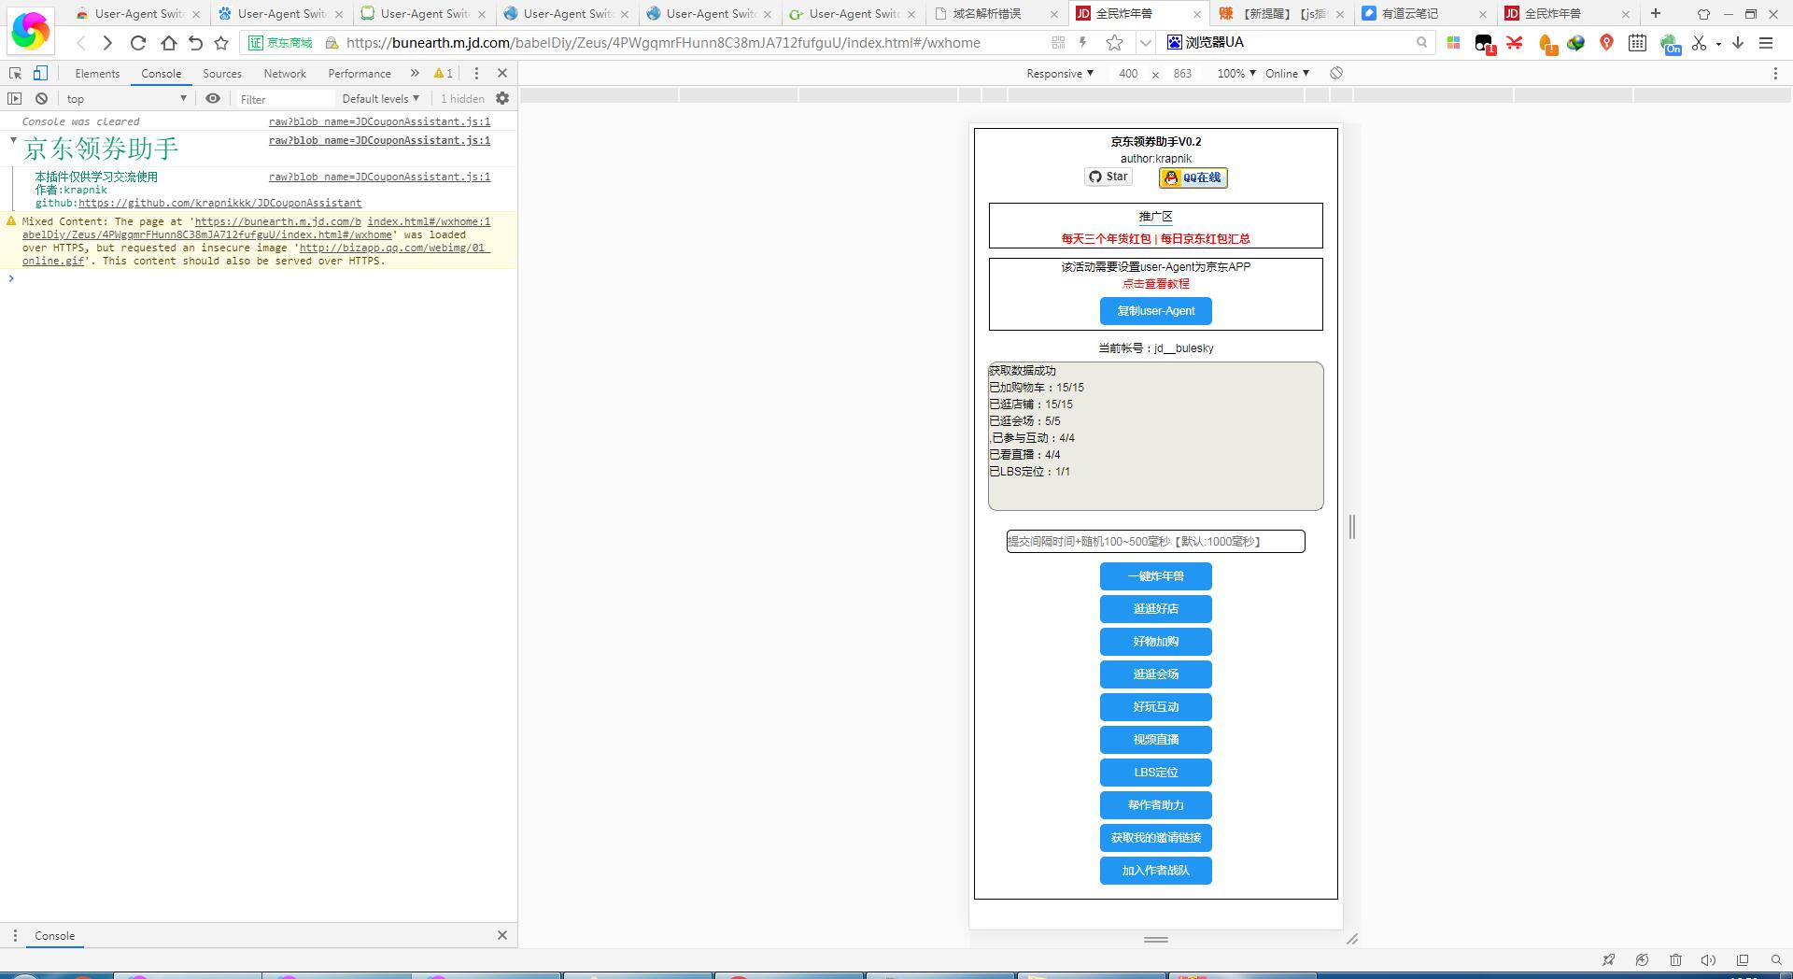Collapse the 京东领券助手 console group triangle
The width and height of the screenshot is (1793, 979).
pyautogui.click(x=14, y=140)
